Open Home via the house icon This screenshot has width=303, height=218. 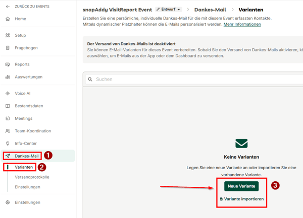(8, 19)
